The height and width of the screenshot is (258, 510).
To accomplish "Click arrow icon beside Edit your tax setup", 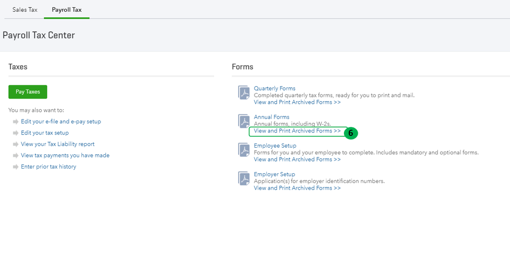I will coord(16,133).
